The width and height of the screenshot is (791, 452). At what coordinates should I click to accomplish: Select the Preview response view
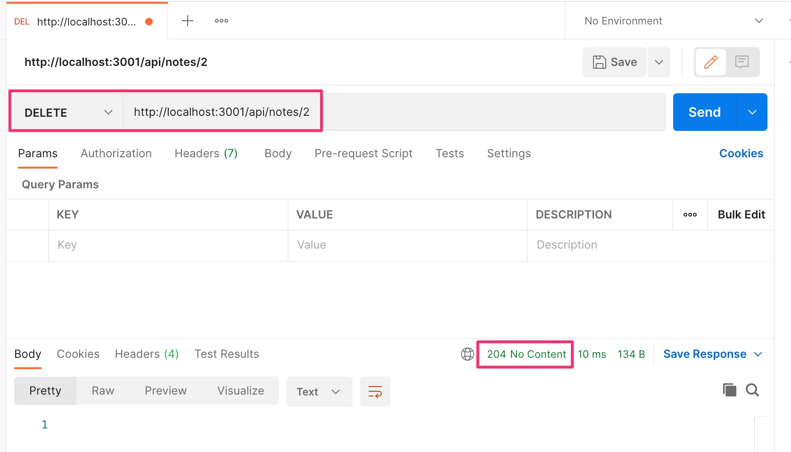165,391
